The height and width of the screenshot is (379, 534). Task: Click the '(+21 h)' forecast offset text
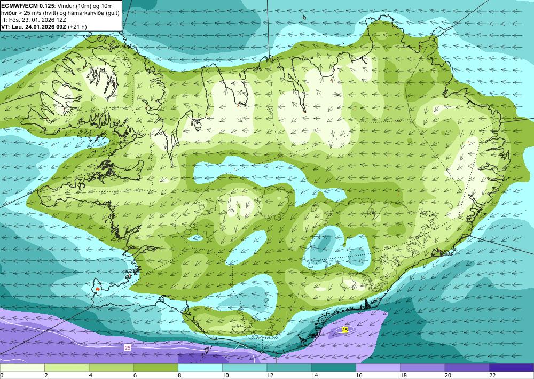pyautogui.click(x=77, y=27)
